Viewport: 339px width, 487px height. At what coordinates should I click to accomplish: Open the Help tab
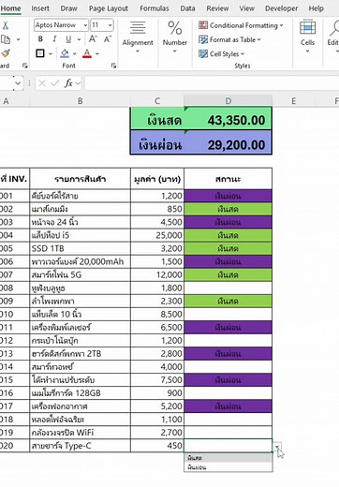point(317,8)
